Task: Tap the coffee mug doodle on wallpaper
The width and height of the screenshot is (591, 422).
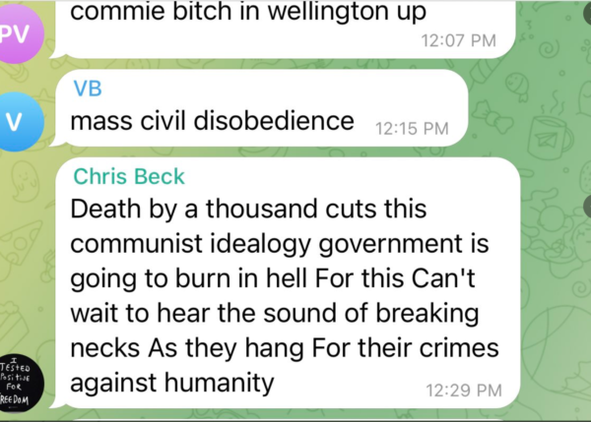Action: pyautogui.click(x=551, y=137)
